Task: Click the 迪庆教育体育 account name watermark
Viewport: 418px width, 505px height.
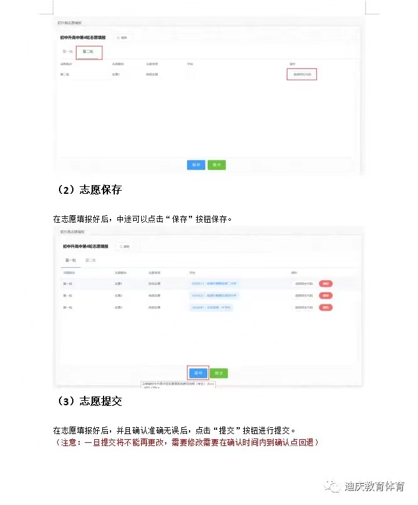Action: [x=374, y=486]
